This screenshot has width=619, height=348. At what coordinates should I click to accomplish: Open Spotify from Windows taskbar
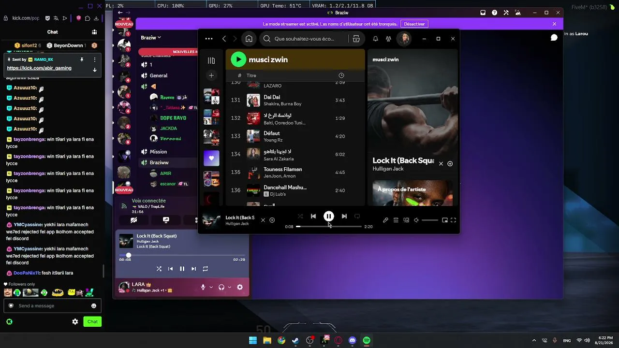pyautogui.click(x=367, y=340)
